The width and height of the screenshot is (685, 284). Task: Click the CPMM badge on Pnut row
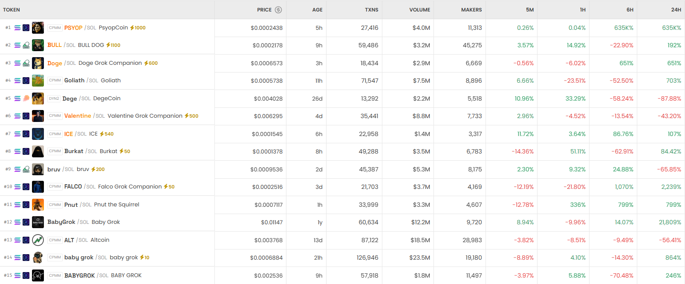[x=55, y=205]
